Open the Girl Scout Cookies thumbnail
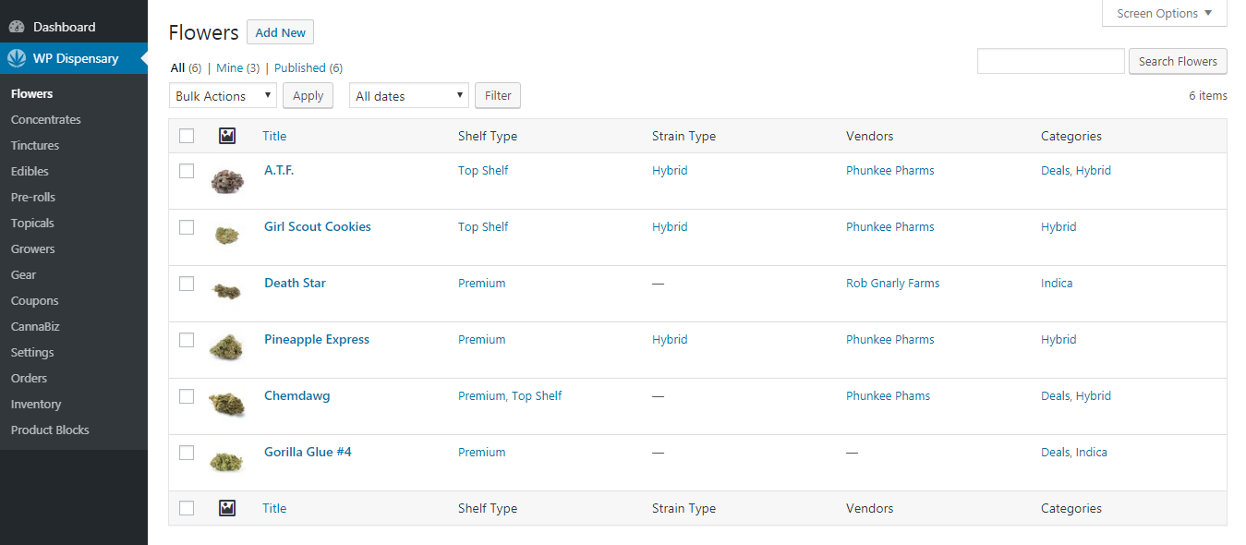This screenshot has width=1246, height=545. click(226, 236)
